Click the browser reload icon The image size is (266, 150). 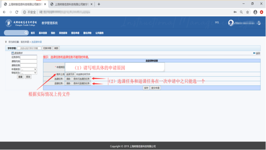[17, 12]
